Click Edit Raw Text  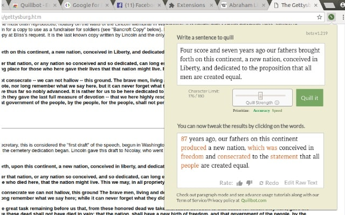tap(301, 183)
